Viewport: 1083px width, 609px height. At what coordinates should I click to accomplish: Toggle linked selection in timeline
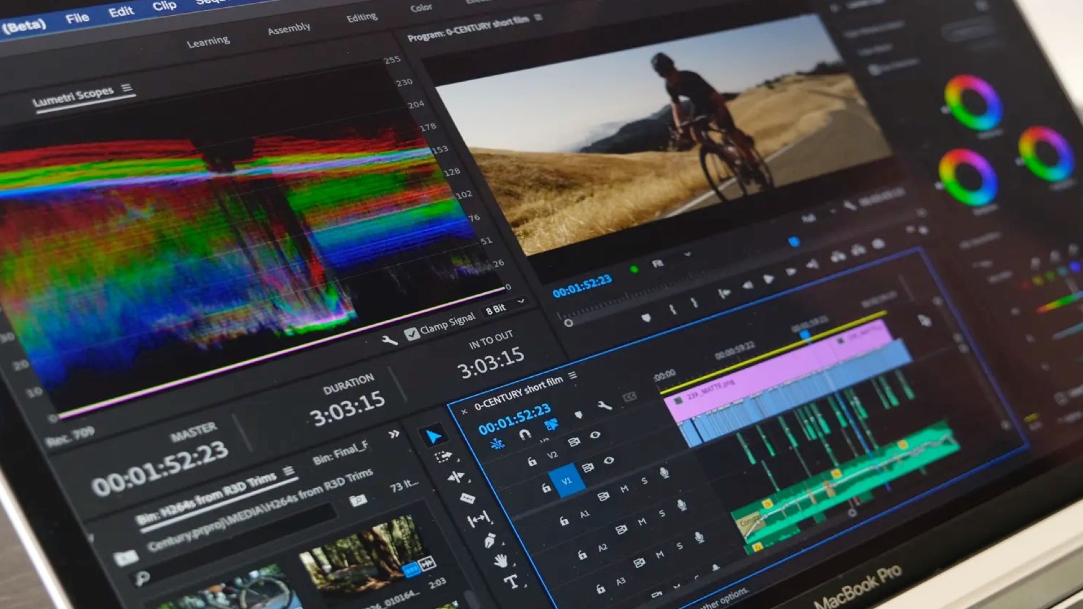coord(551,425)
